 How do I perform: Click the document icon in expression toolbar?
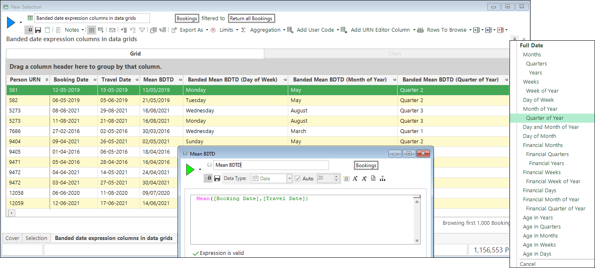(x=373, y=179)
